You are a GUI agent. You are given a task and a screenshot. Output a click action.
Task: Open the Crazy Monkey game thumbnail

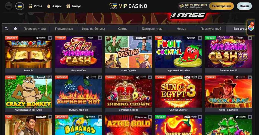tap(29, 92)
